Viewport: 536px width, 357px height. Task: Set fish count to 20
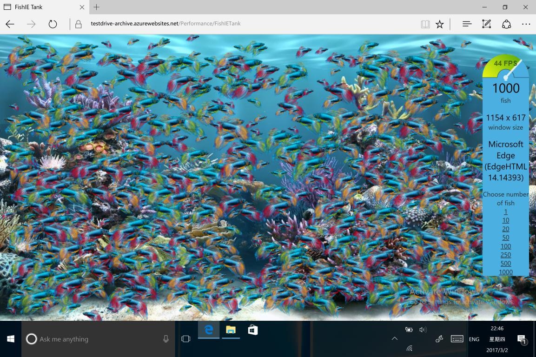coord(506,229)
